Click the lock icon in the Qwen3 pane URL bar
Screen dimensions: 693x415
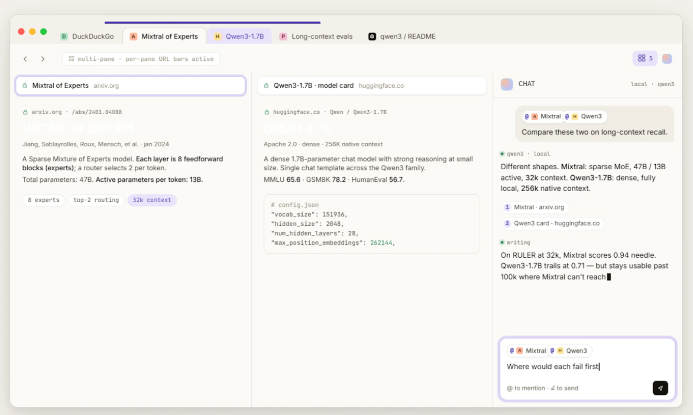(x=266, y=86)
